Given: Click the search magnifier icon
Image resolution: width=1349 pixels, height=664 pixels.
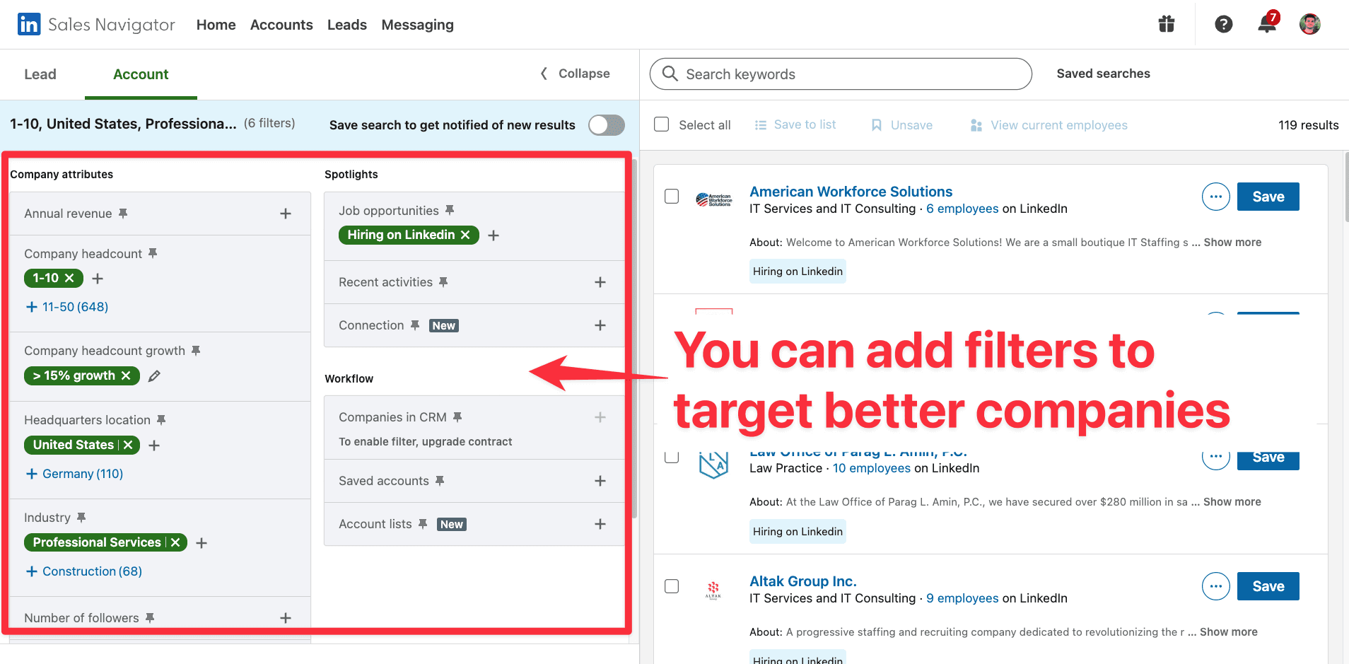Looking at the screenshot, I should coord(670,74).
